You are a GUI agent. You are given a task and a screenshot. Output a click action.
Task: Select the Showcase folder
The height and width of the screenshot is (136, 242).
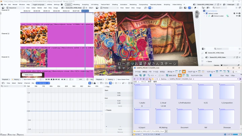(x=227, y=119)
